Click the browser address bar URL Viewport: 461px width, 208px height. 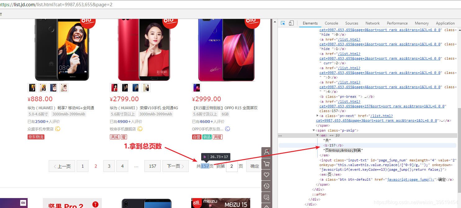(x=56, y=5)
